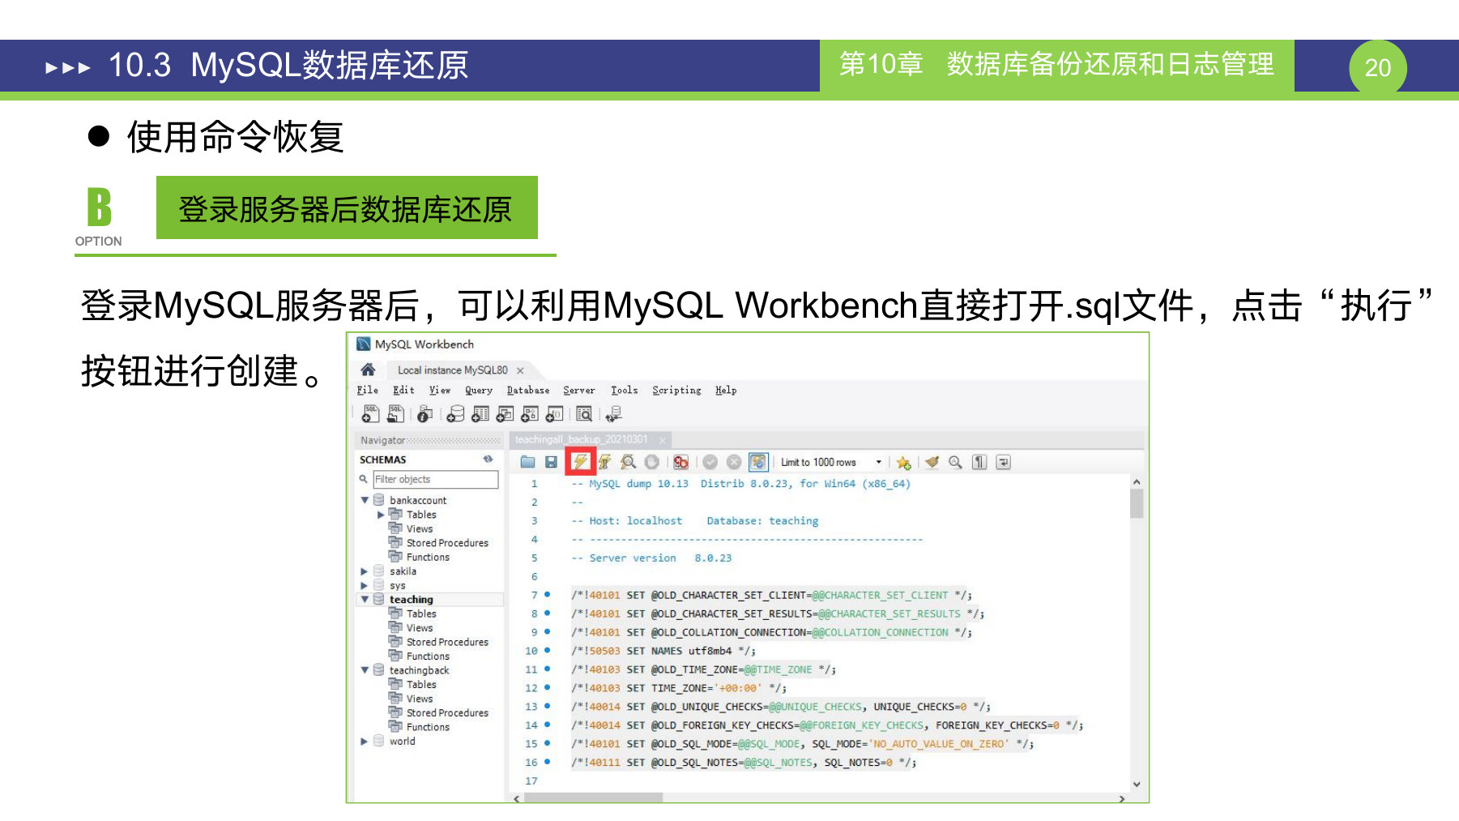Open the File menu
The width and height of the screenshot is (1459, 821).
click(x=368, y=390)
